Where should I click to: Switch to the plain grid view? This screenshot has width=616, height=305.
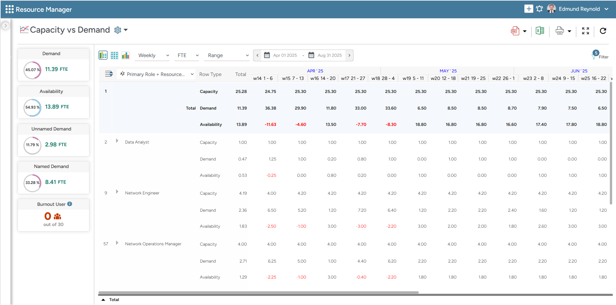click(114, 55)
